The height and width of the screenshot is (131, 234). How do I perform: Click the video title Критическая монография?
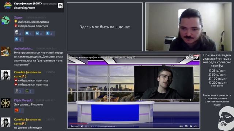point(102,57)
